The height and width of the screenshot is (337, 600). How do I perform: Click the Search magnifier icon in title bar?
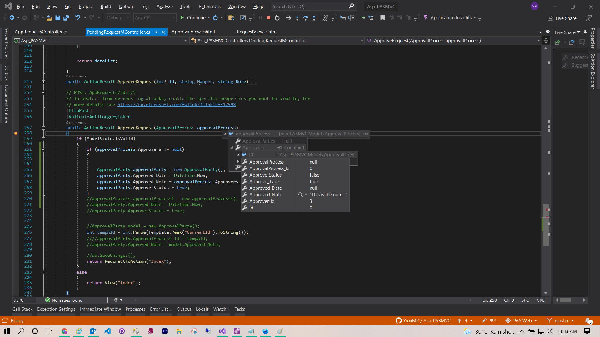tap(351, 6)
